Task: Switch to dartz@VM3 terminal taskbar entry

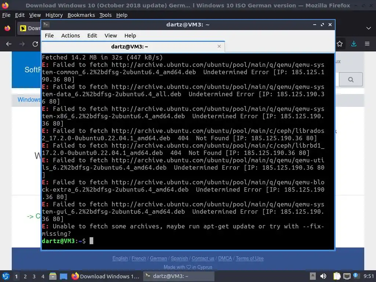Action: pyautogui.click(x=179, y=276)
